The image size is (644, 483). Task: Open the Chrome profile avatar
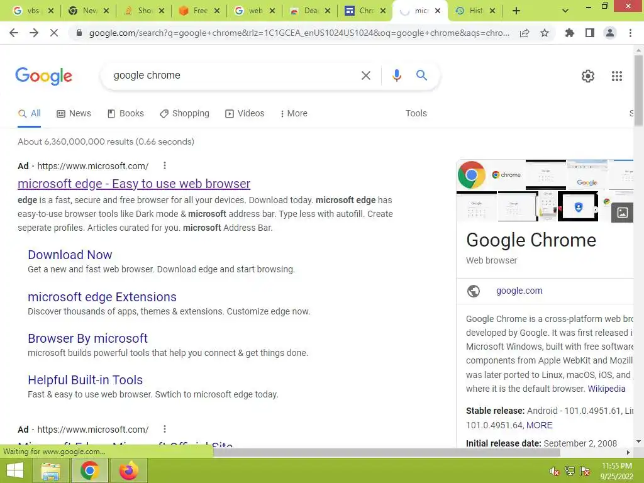[x=610, y=33]
